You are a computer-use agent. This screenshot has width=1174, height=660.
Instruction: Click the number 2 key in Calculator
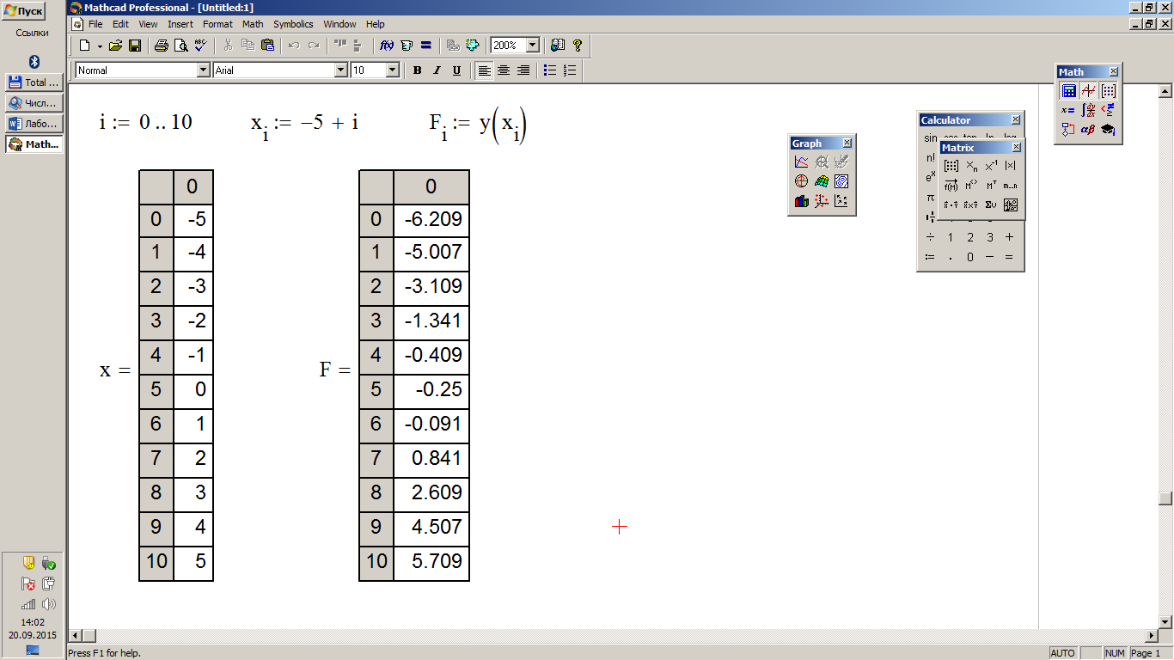(970, 237)
